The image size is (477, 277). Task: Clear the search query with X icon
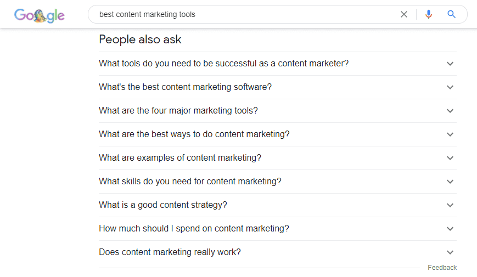[x=403, y=14]
